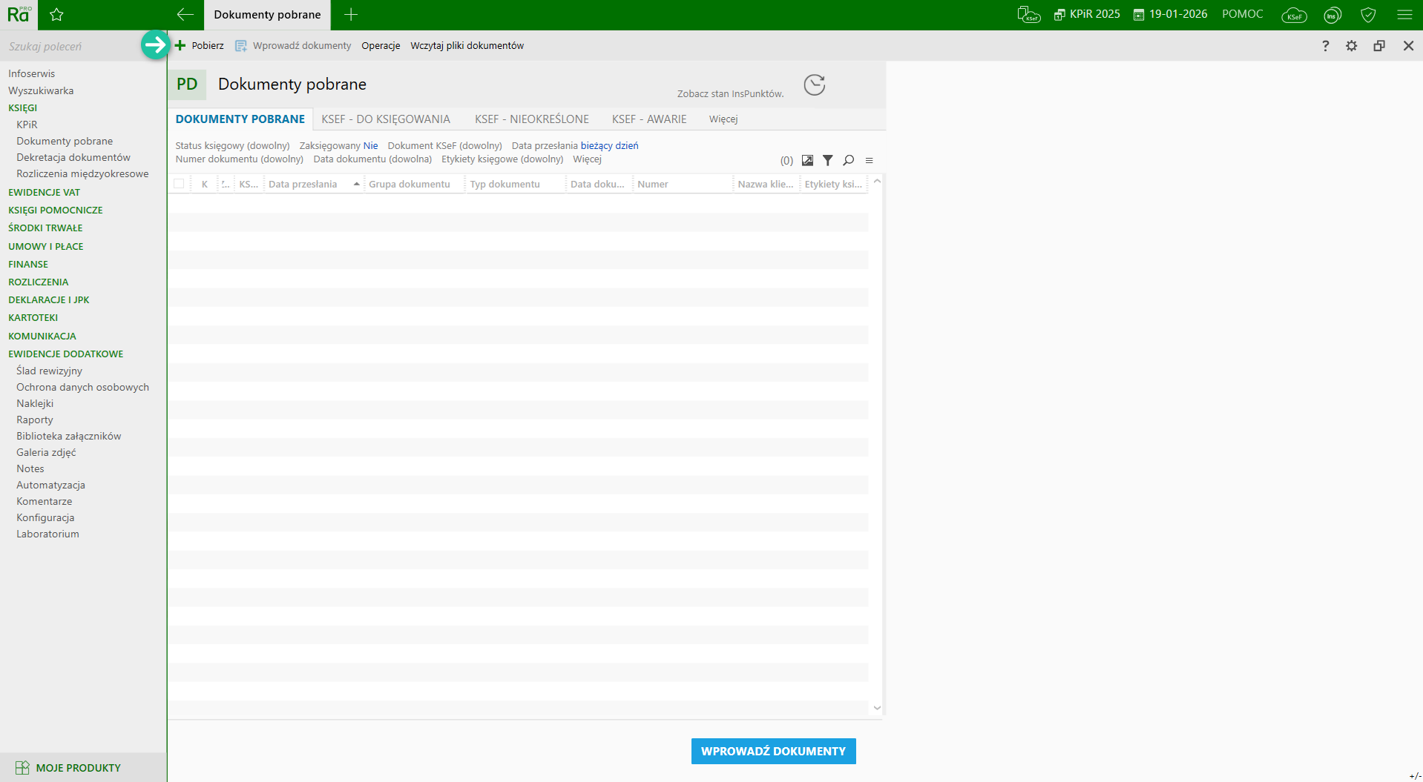This screenshot has height=782, width=1423.
Task: Switch to KSEF - DO KSIĘGOWANIA tab
Action: [385, 119]
